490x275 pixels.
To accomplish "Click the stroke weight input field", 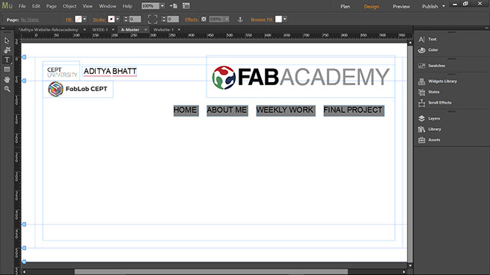I will pyautogui.click(x=135, y=19).
